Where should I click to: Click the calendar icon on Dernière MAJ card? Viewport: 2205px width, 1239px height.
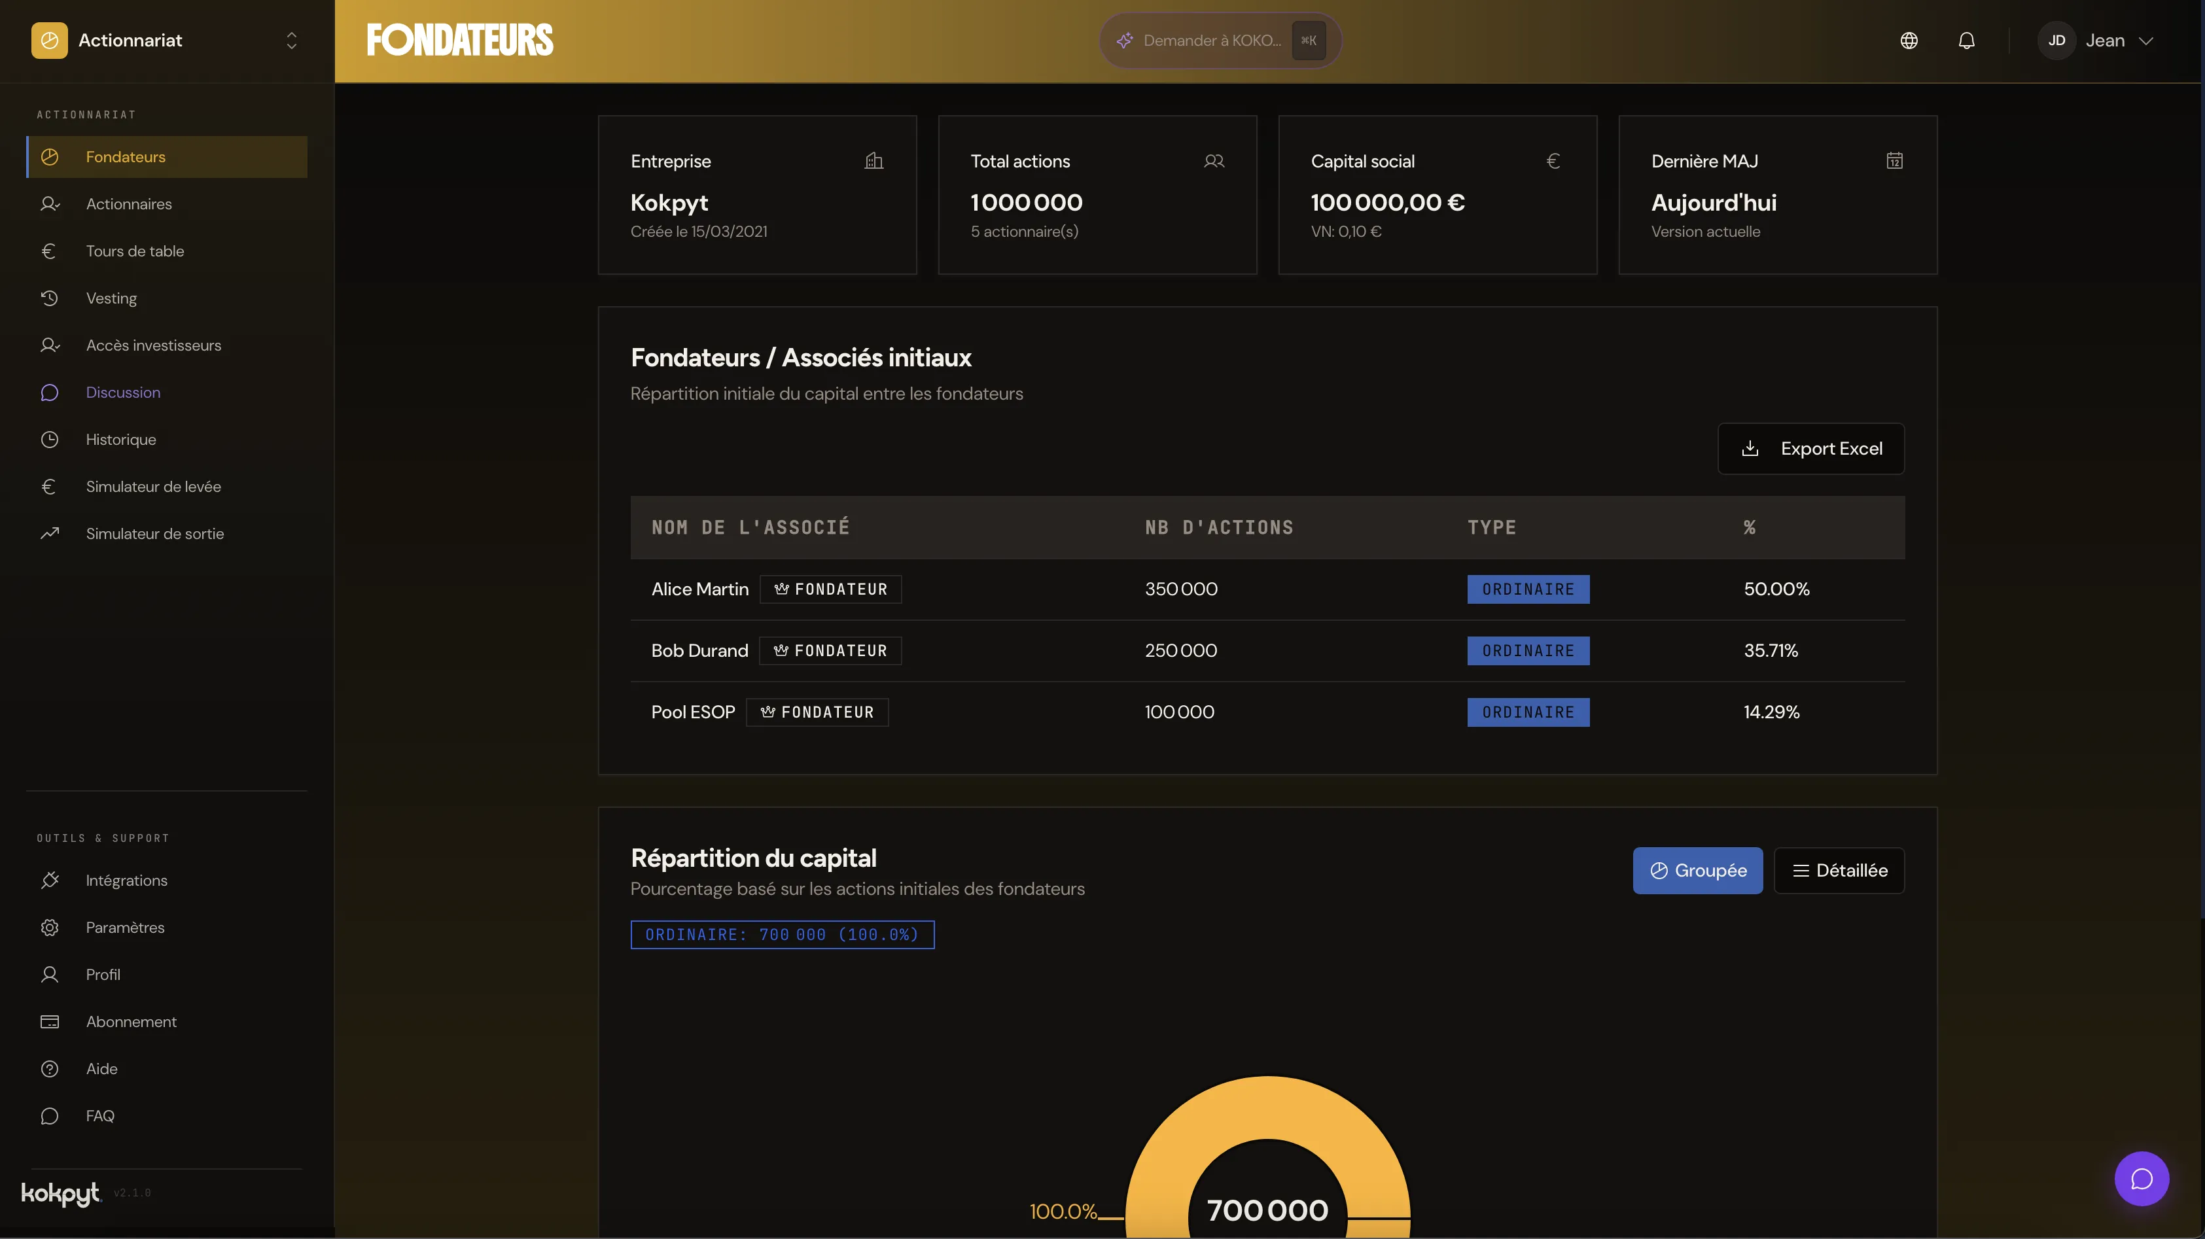(x=1894, y=161)
